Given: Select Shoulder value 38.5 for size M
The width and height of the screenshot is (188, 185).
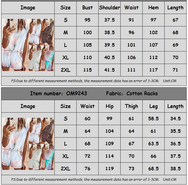Looking at the screenshot, I should (110, 32).
